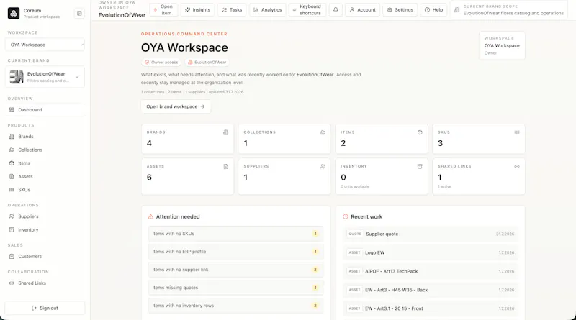Click the EvolutionOfWear brand logo thumbnail
576x320 pixels.
point(17,77)
